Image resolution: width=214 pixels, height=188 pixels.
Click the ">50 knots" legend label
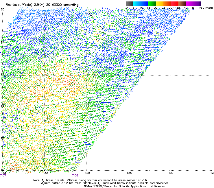click(206, 8)
